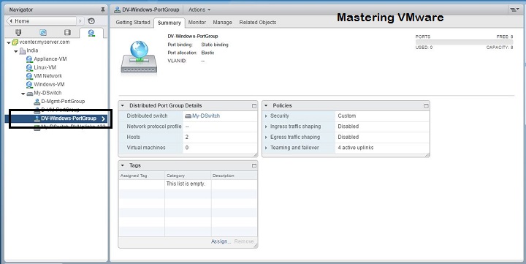
Task: Select Linux-VM network in tree
Action: coord(45,67)
